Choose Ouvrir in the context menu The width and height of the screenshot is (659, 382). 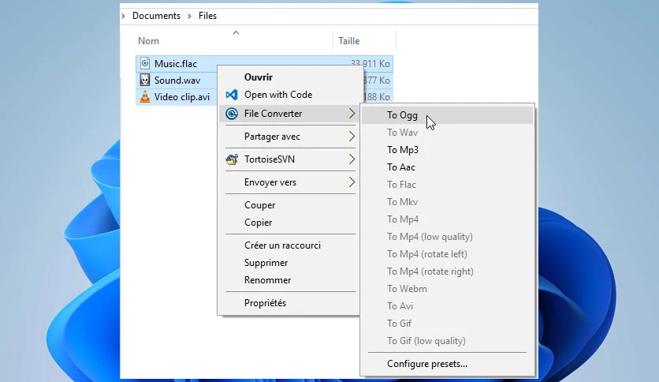(x=259, y=77)
